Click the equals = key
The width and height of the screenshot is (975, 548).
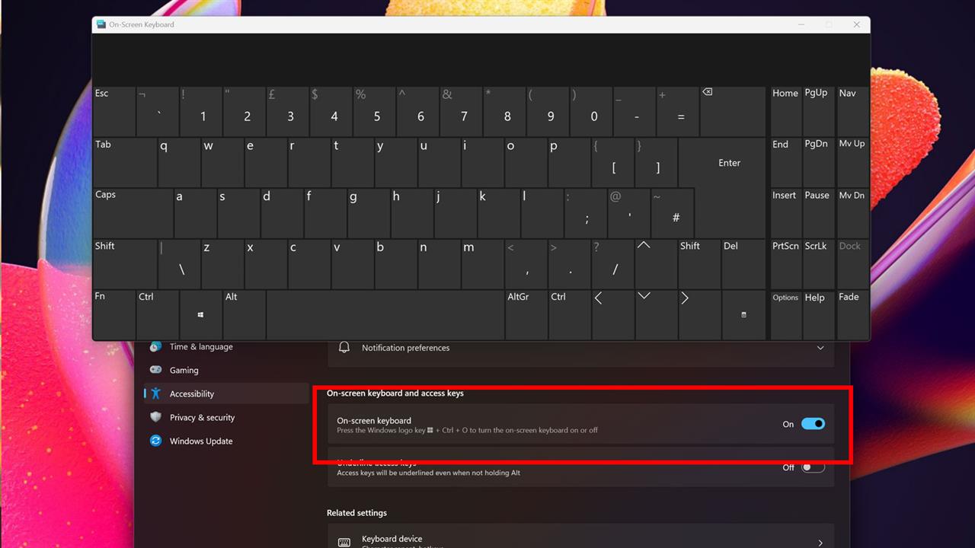tap(678, 111)
